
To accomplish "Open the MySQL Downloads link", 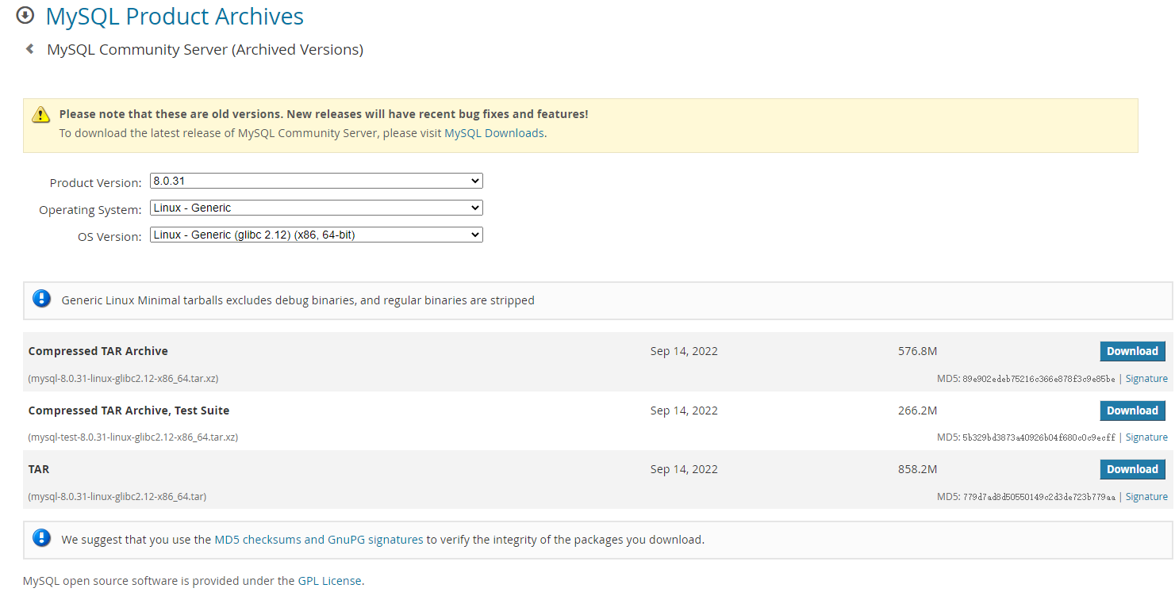I will (494, 133).
